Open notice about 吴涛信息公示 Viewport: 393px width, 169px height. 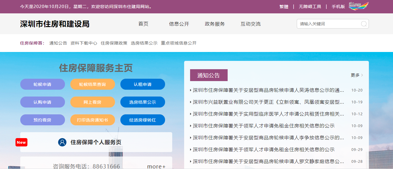268,90
